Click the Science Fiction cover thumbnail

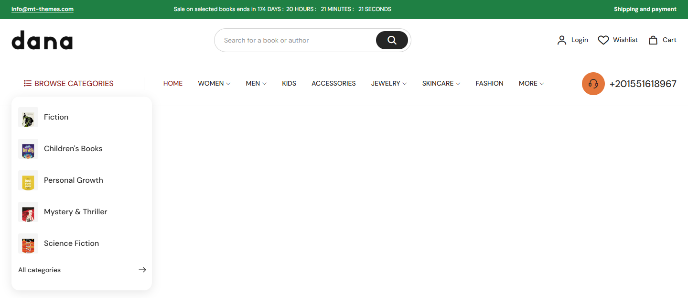[x=28, y=243]
